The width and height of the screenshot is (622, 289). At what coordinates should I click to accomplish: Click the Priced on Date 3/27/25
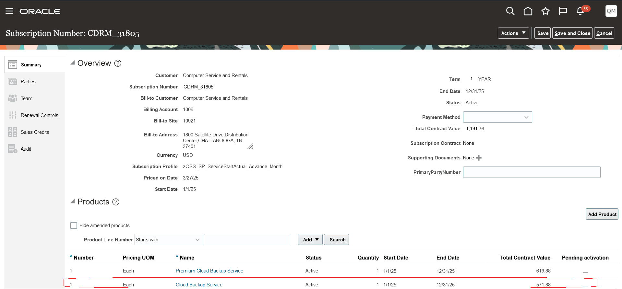pos(191,178)
